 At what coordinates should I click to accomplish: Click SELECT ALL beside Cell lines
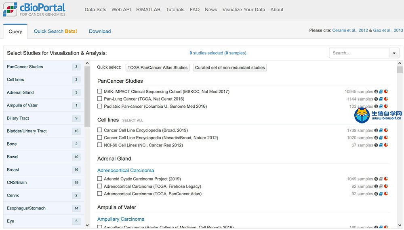click(x=133, y=120)
